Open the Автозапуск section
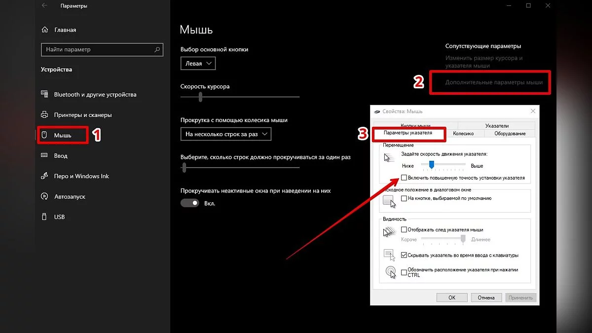Viewport: 592px width, 333px height. (70, 197)
